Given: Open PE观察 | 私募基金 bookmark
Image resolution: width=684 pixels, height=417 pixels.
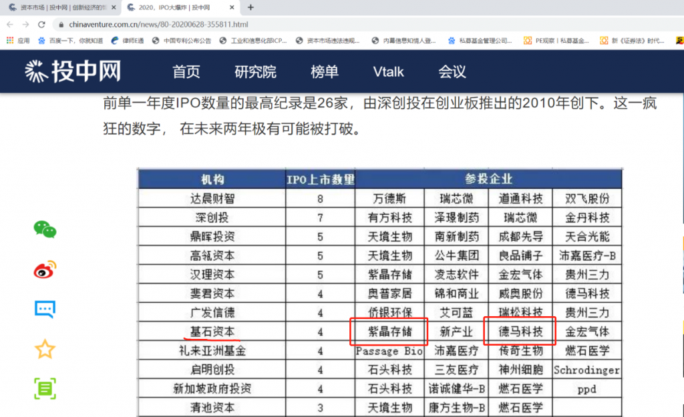Looking at the screenshot, I should pyautogui.click(x=556, y=41).
